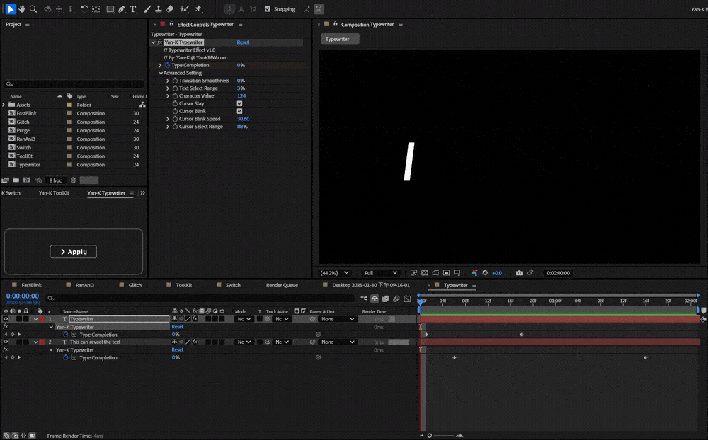Screen dimensions: 708x440
Task: Open the viewer magnification 44.2% dropdown
Action: click(x=334, y=273)
